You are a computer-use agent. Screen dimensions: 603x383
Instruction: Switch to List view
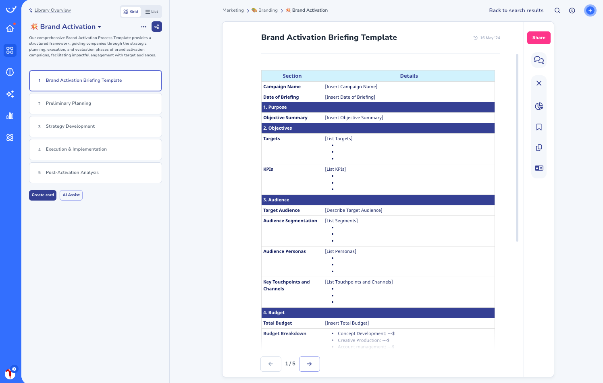(151, 12)
